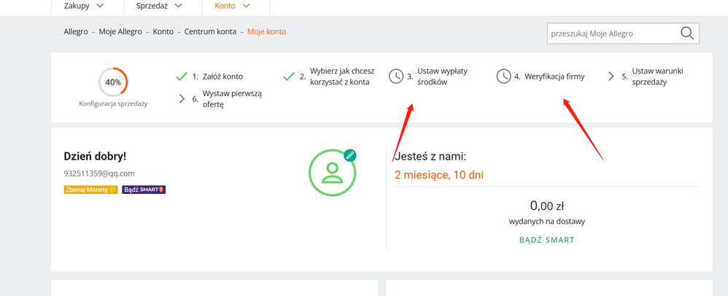Click the Dzień dobry! heading

click(95, 156)
